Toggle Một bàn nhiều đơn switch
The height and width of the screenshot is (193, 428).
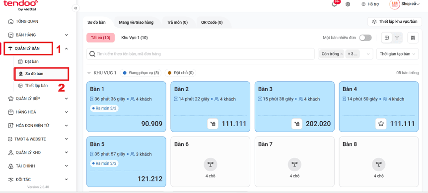click(x=365, y=38)
